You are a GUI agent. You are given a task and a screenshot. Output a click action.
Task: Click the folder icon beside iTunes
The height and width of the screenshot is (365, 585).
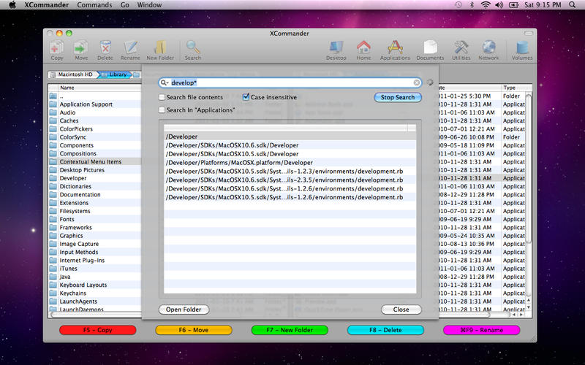click(x=53, y=269)
